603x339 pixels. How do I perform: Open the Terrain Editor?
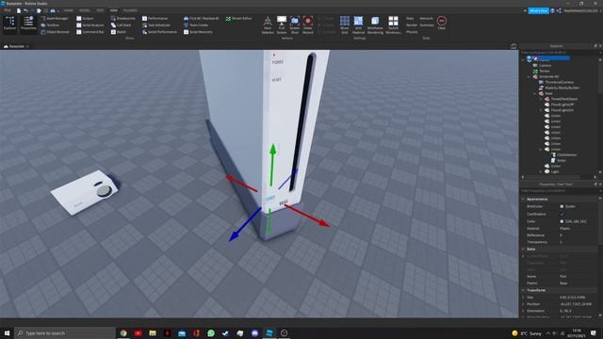(x=238, y=19)
